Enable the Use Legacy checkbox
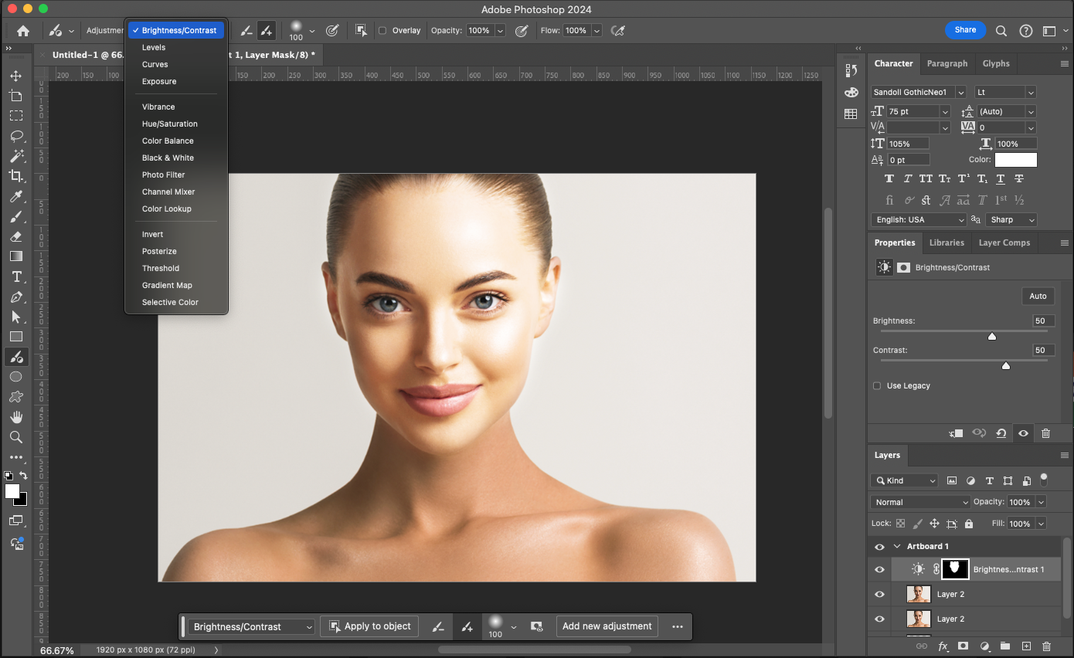 [x=877, y=385]
